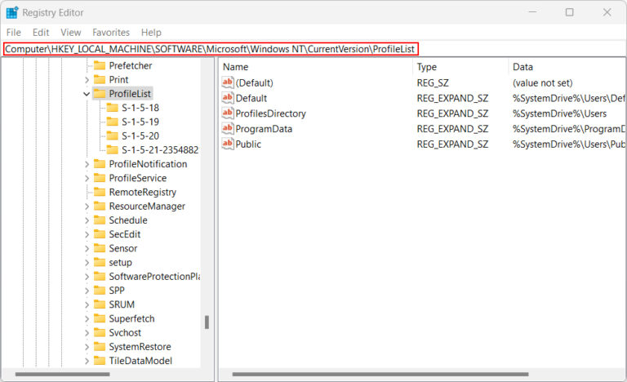Screen dimensions: 627x382
Task: Select the S-1-5-20 subkey folder icon
Action: pyautogui.click(x=113, y=135)
